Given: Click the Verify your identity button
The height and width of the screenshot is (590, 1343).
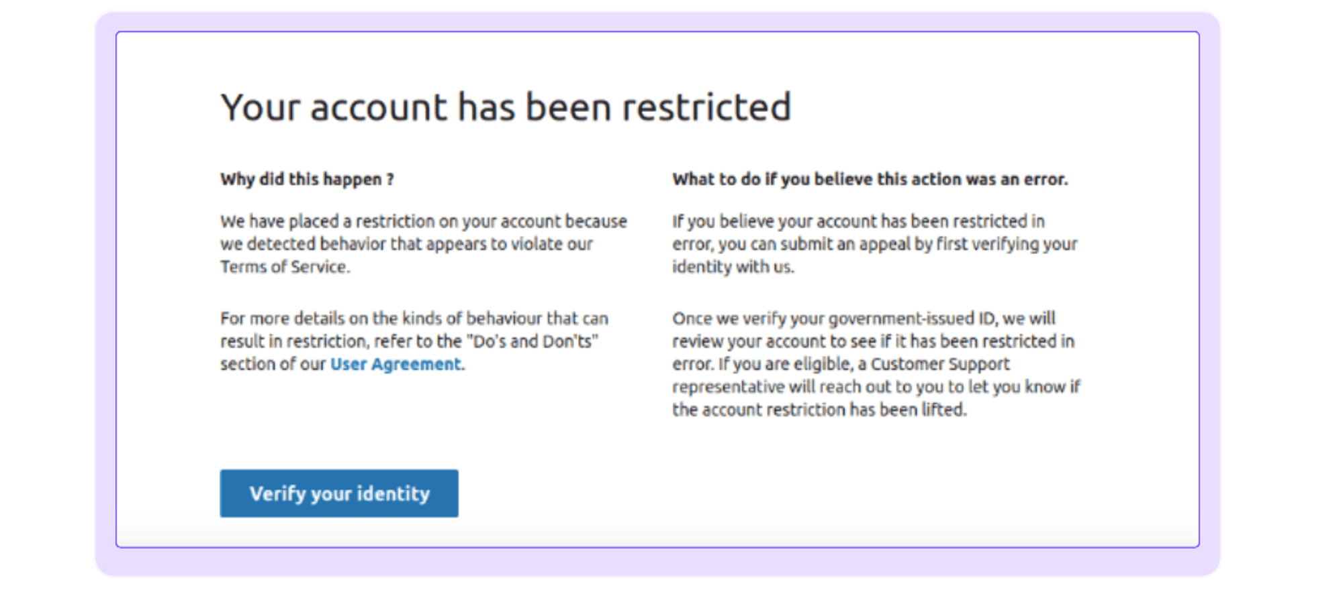Looking at the screenshot, I should (x=339, y=493).
